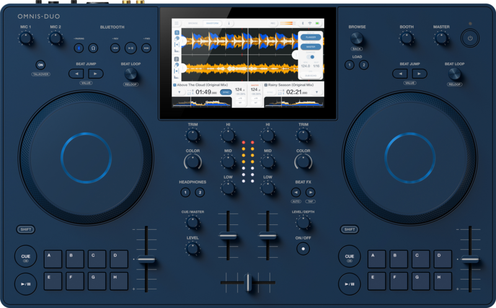Tap the Sync button for deck 1
Screen dimensions: 496x308
point(226,92)
